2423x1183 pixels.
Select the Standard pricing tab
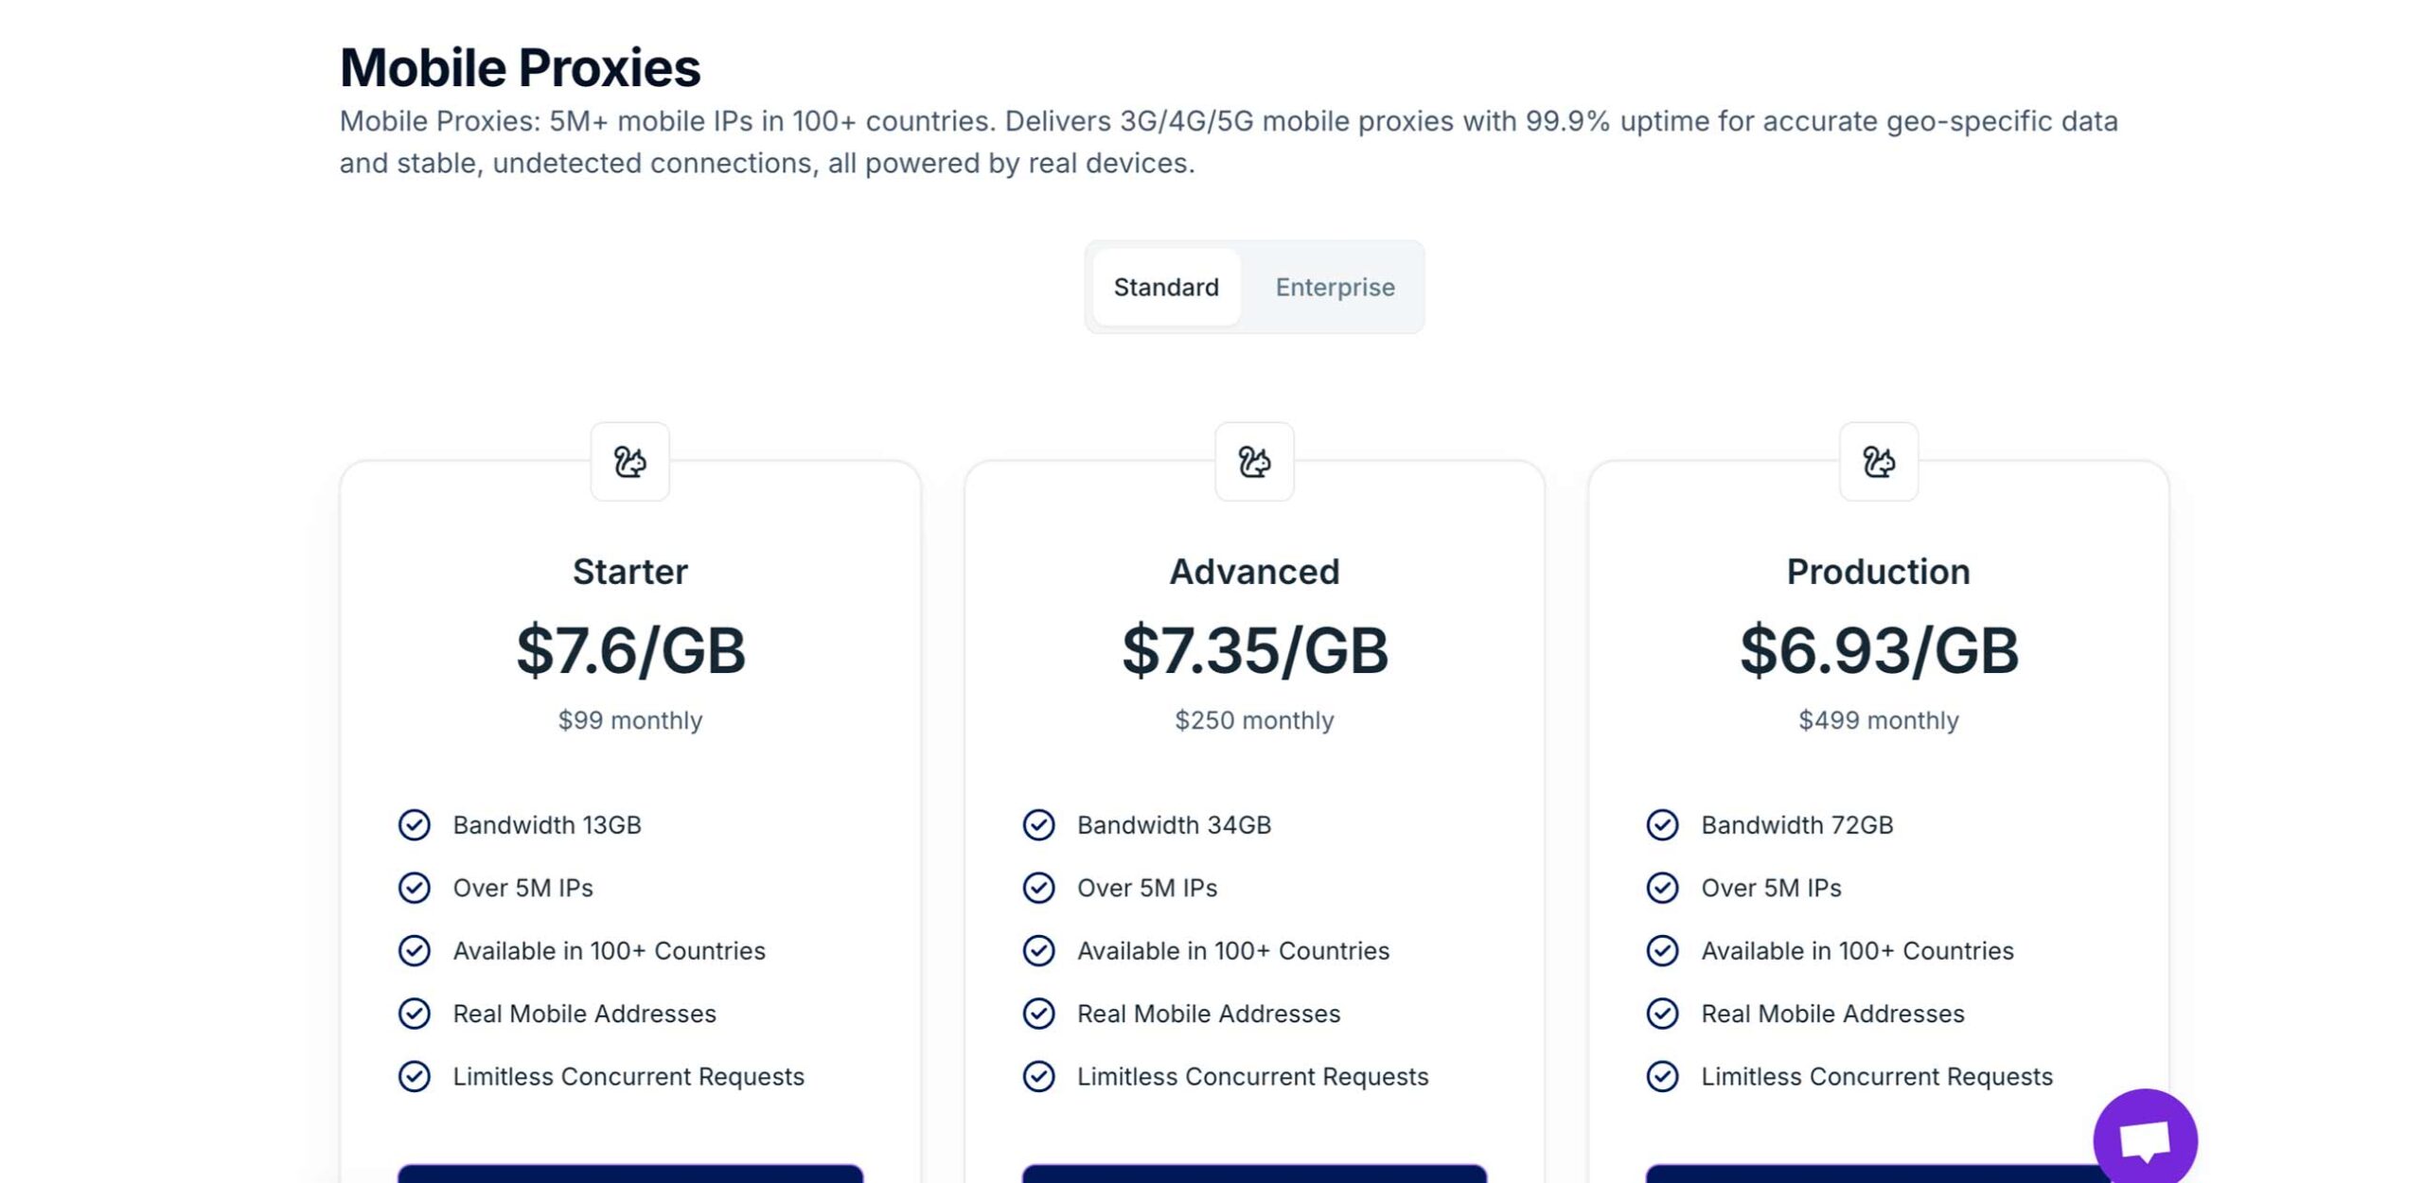[x=1165, y=287]
